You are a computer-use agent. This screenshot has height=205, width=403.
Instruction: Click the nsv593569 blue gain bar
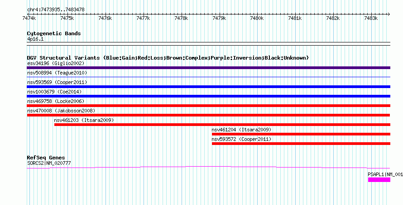(x=208, y=87)
